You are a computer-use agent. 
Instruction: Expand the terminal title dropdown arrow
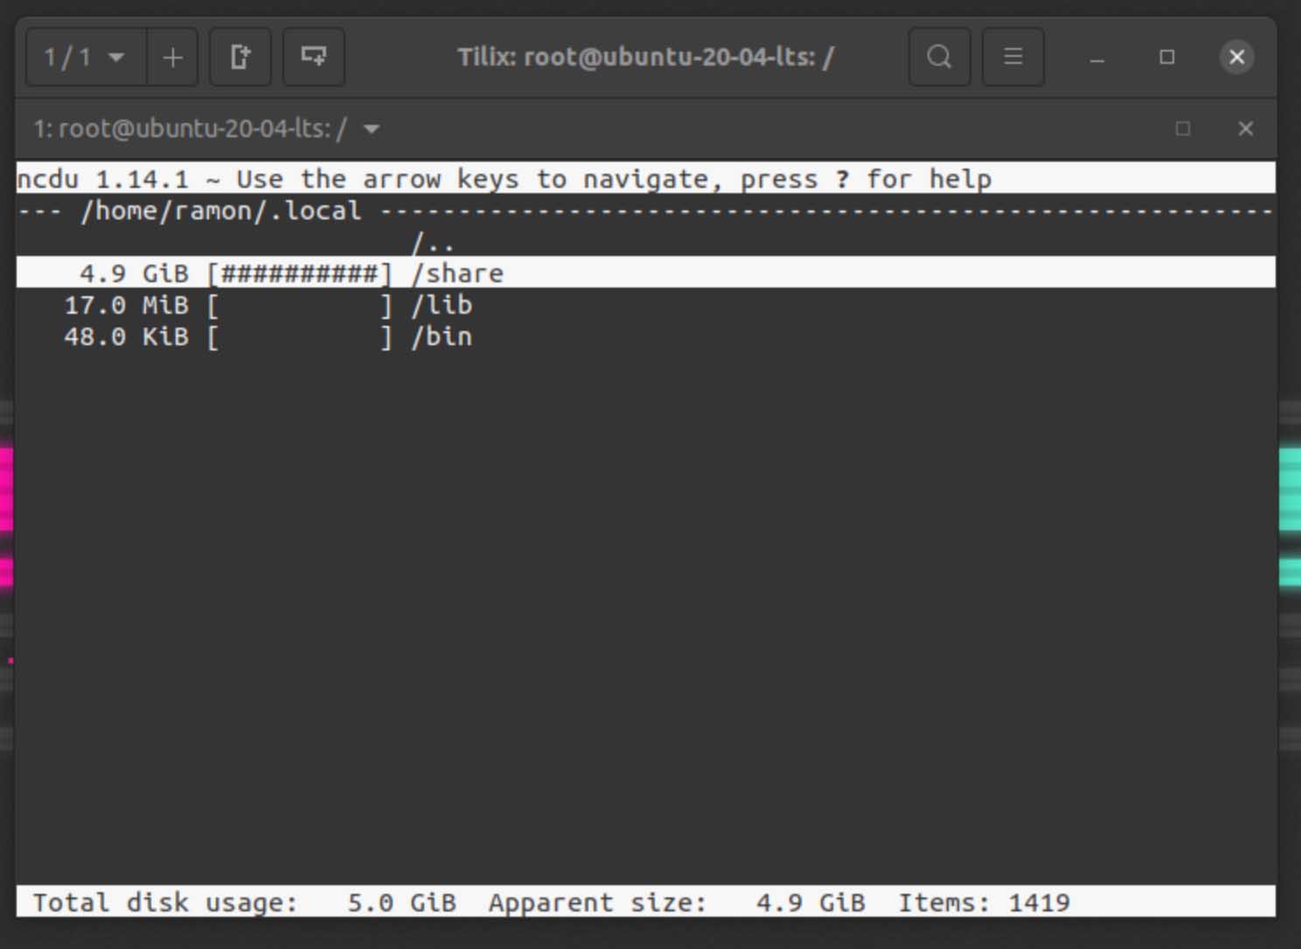[x=372, y=129]
